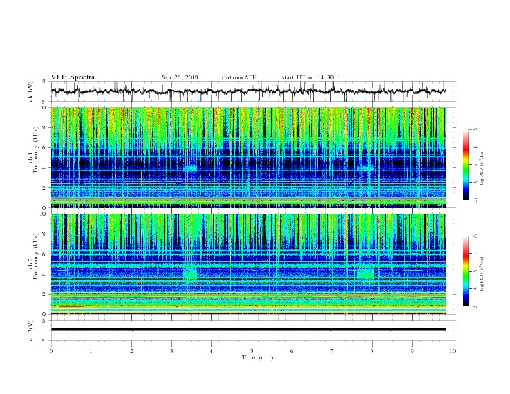
Task: Click the '-3' value on upper colorbar
Action: 475,129
